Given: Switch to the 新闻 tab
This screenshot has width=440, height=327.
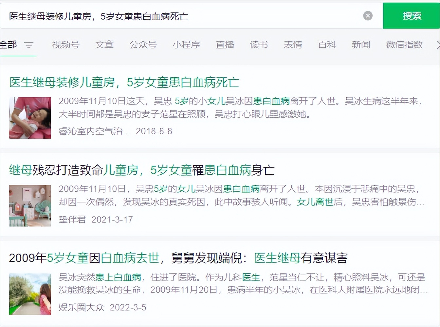Looking at the screenshot, I should tap(360, 45).
